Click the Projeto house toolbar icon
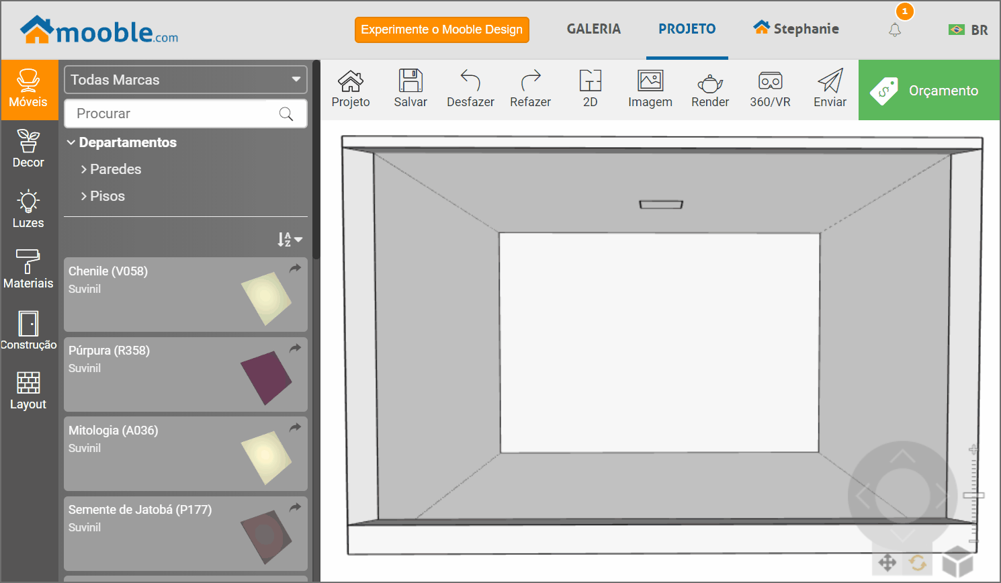The width and height of the screenshot is (1001, 583). click(x=351, y=89)
